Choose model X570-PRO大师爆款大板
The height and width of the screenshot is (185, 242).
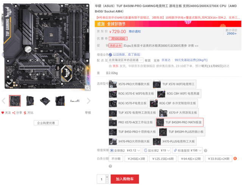[x=130, y=84]
